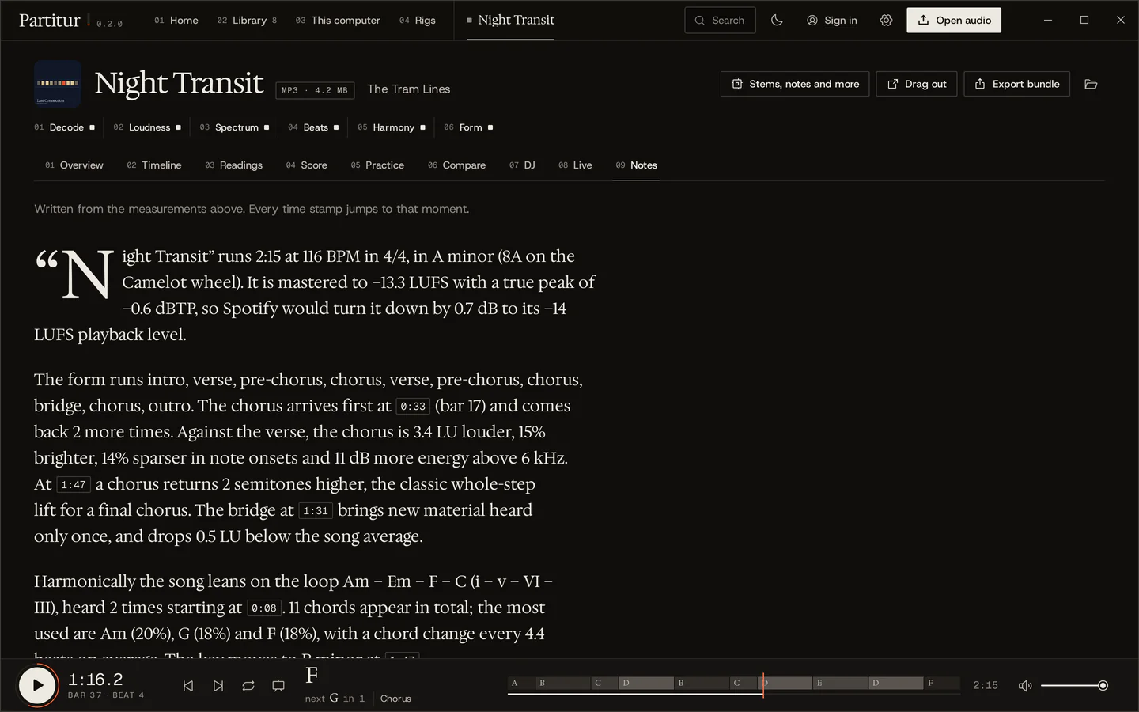Jump to the 0:08 time stamp

pos(264,608)
